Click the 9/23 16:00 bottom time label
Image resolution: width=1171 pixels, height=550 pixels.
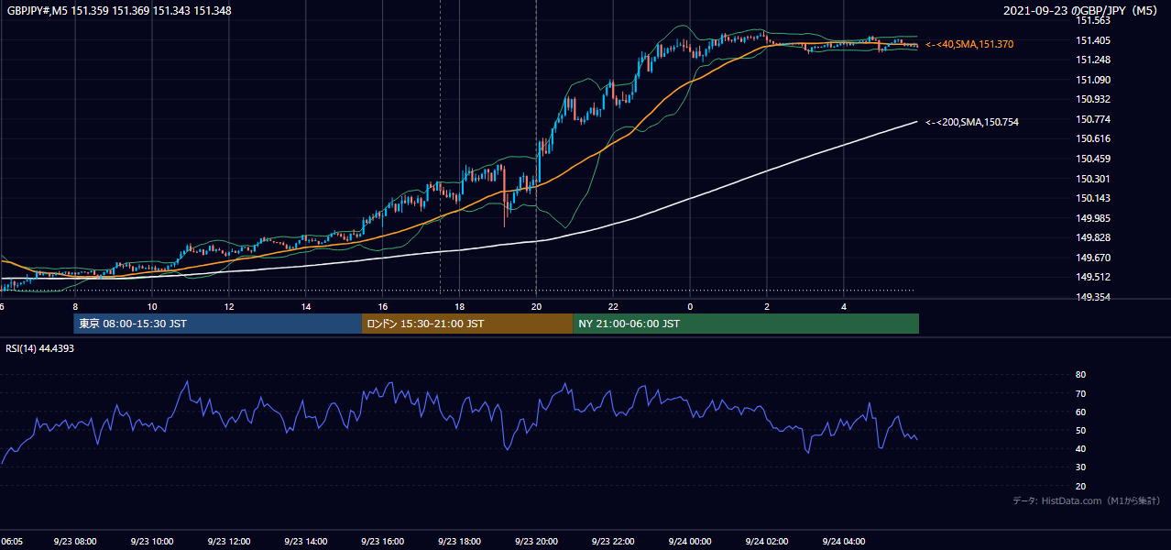coord(382,542)
